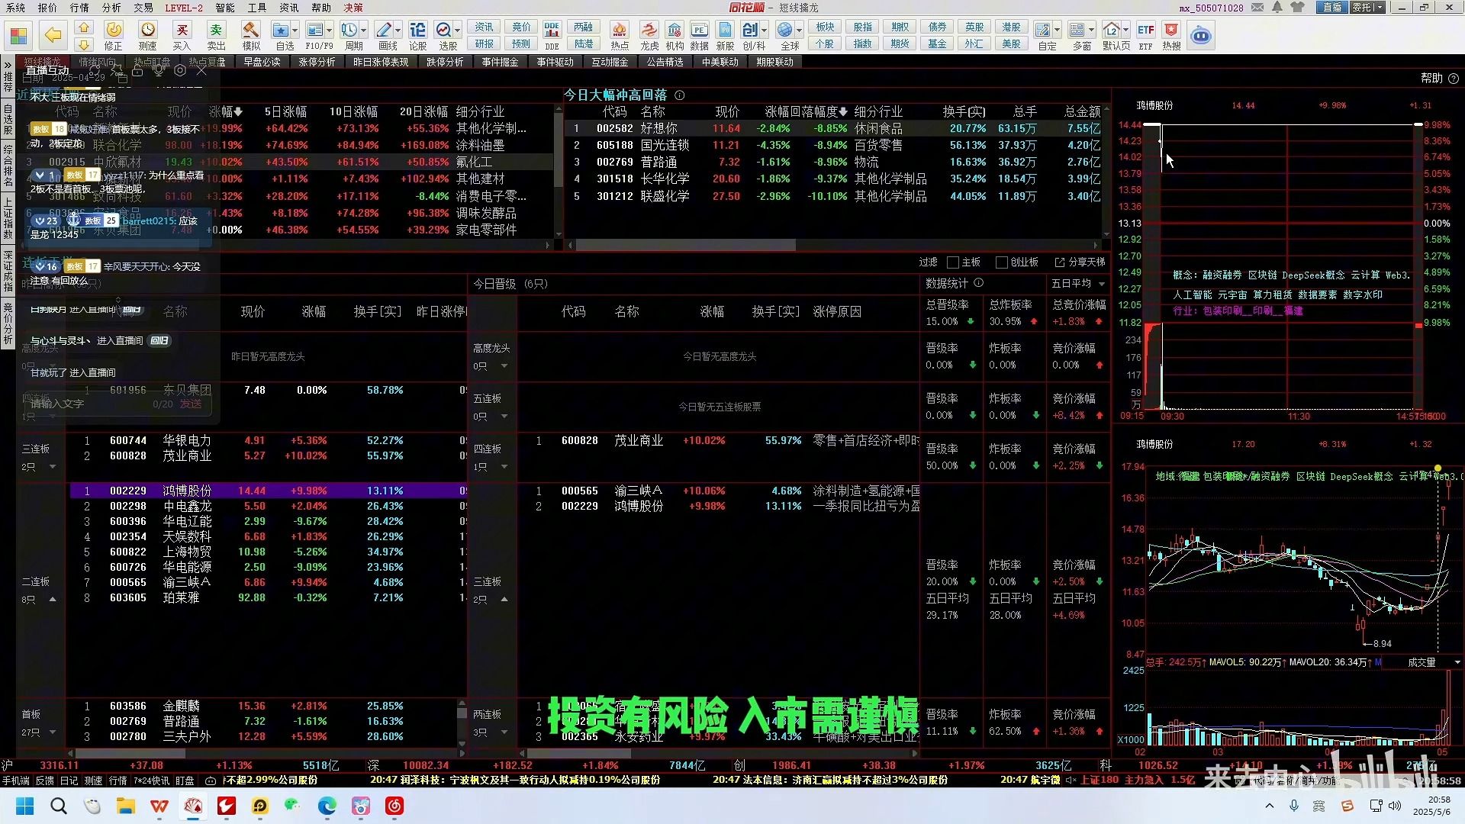Viewport: 1465px width, 824px height.
Task: Click the 港股 market button
Action: click(x=1011, y=27)
